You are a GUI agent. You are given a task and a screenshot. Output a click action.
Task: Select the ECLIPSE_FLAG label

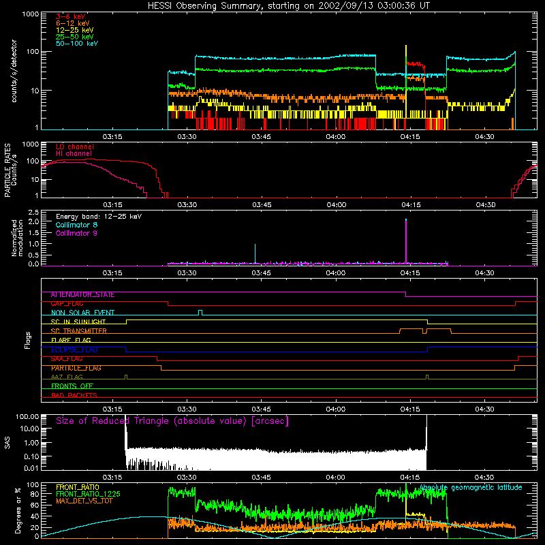point(74,349)
